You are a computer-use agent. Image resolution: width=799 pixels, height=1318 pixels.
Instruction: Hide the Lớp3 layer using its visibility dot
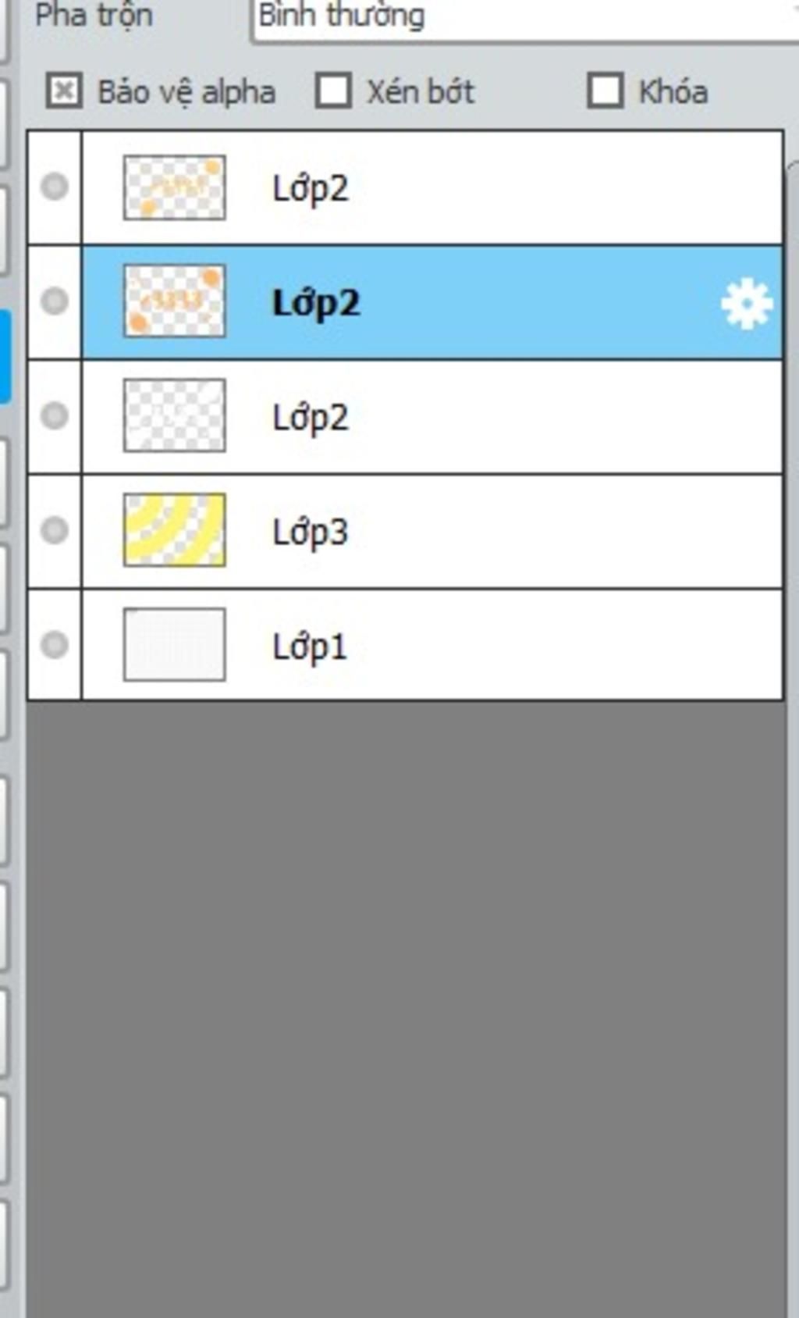(55, 530)
